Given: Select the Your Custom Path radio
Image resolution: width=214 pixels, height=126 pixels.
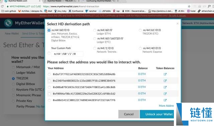Looking at the screenshot, I should pos(49,53).
